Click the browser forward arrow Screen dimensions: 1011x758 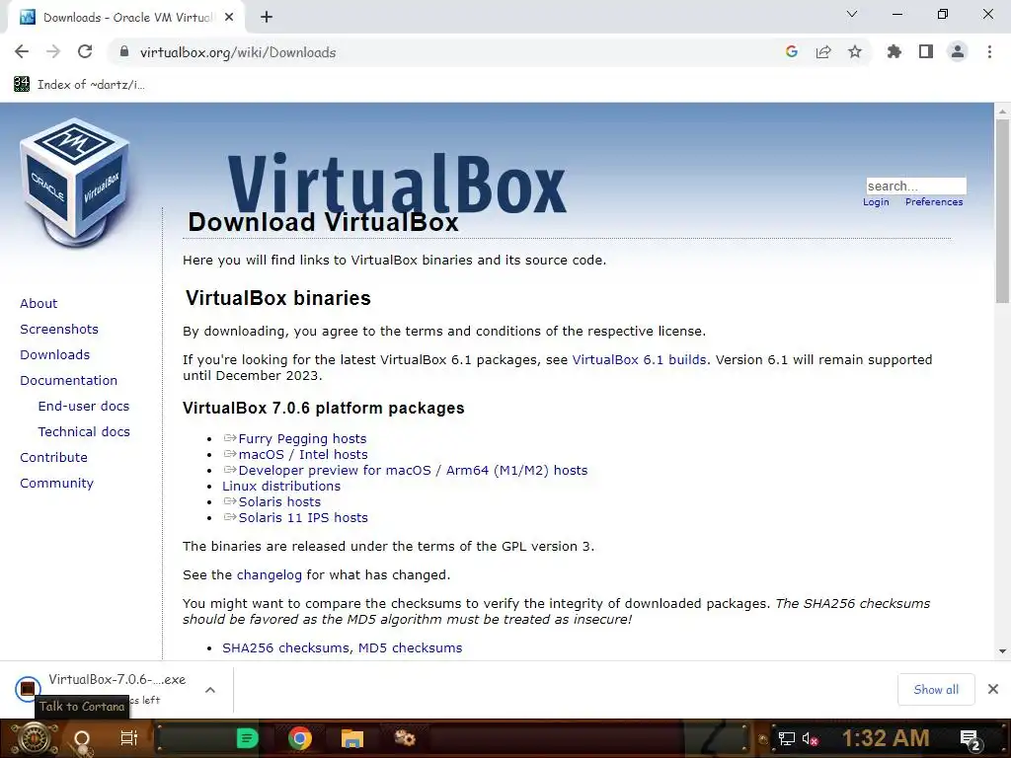tap(53, 52)
